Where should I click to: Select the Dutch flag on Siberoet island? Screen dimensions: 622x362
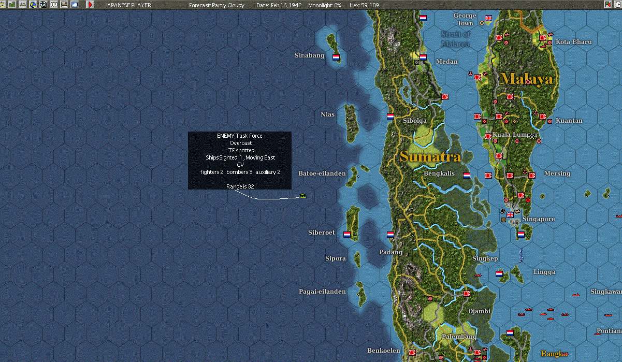347,234
